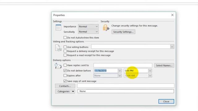Uncheck Do not deliver before
198x111 pixels.
(x=65, y=71)
